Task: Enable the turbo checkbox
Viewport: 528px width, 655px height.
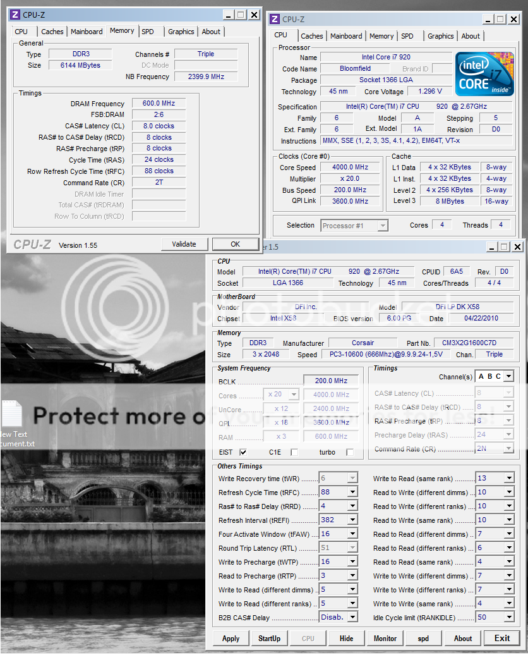Action: pos(349,452)
